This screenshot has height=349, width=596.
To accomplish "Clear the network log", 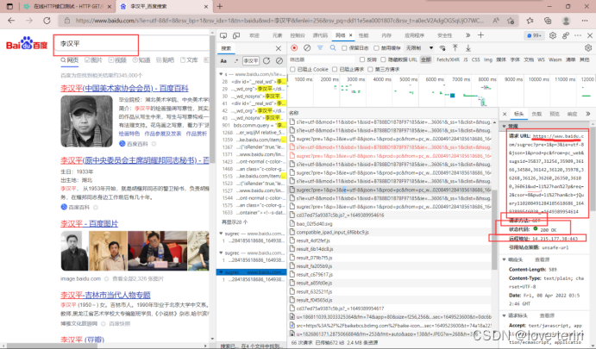I will [x=307, y=48].
